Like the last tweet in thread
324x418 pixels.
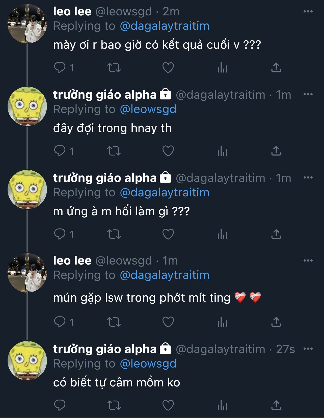tap(168, 405)
